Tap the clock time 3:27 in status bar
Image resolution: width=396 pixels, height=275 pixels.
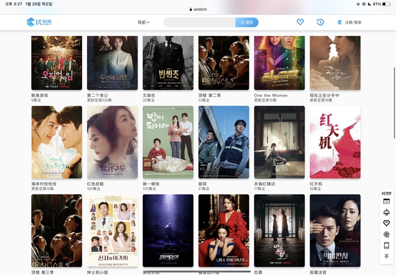tap(14, 4)
